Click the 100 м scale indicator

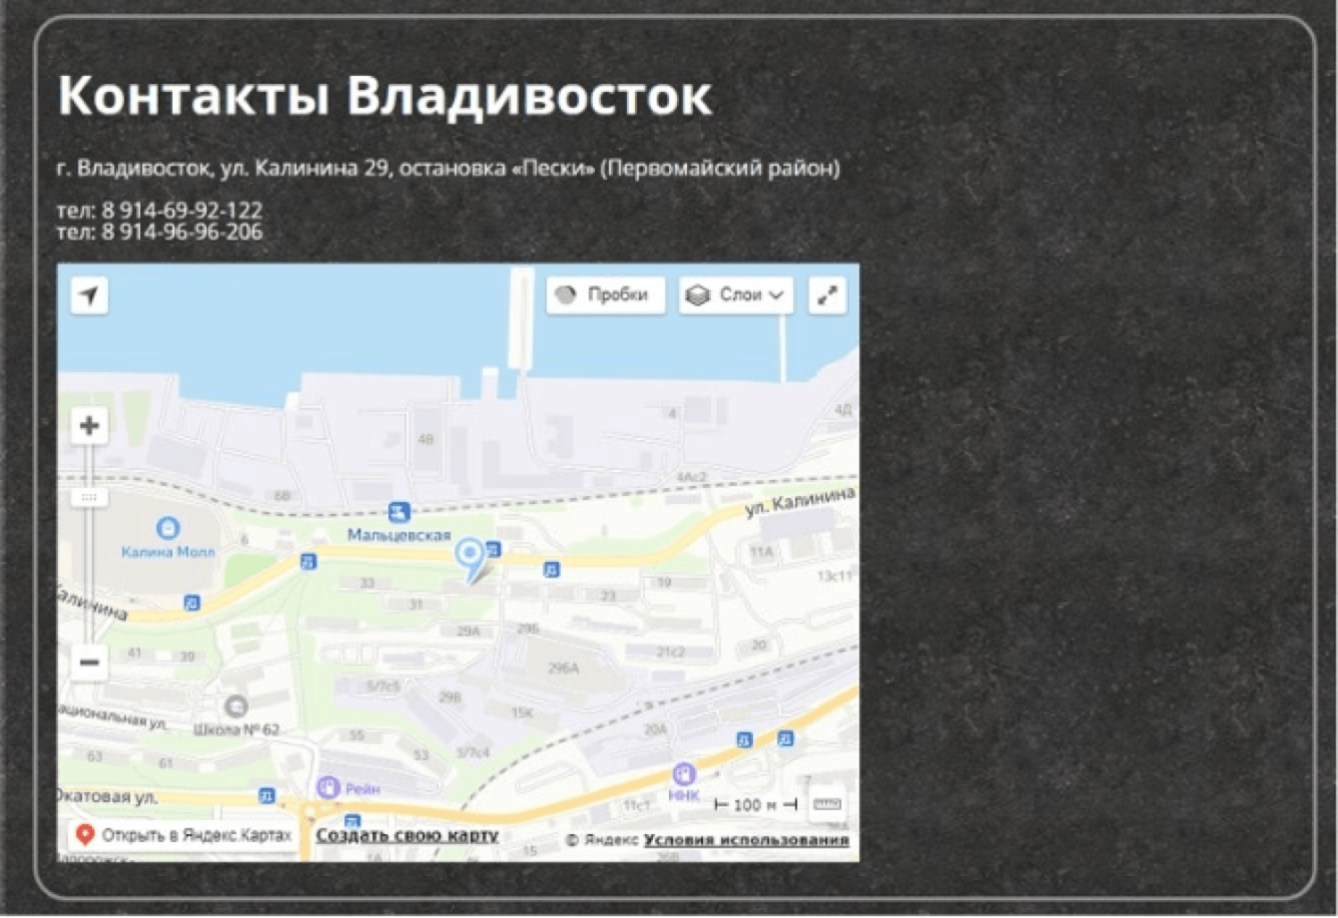[x=756, y=804]
